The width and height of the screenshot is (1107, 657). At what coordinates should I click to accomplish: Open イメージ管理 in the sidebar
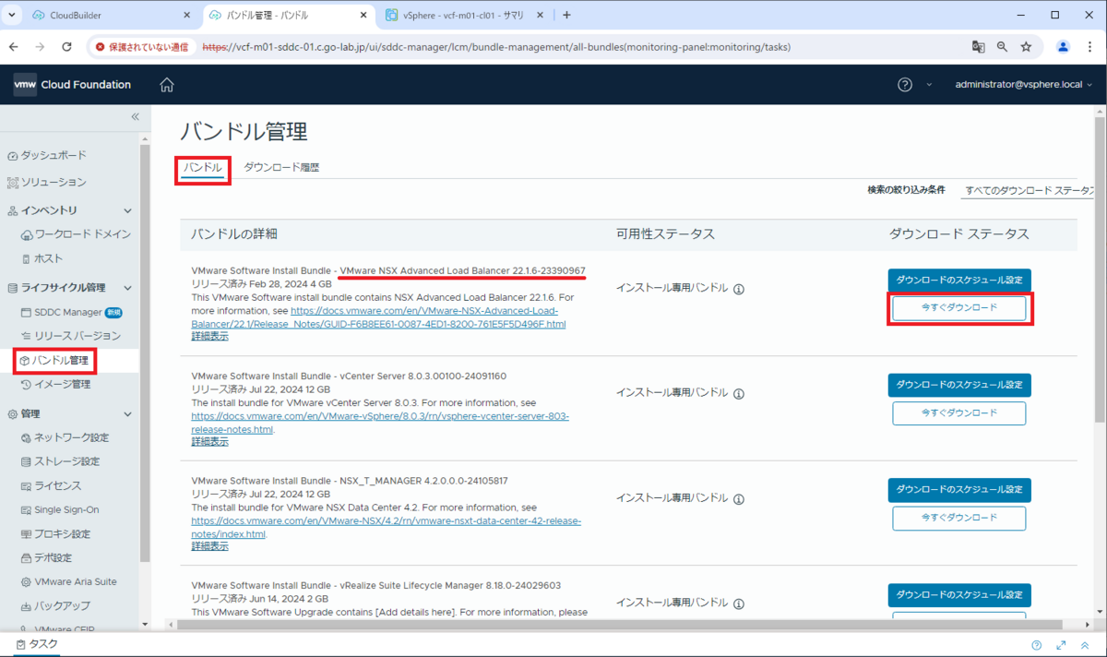pyautogui.click(x=55, y=384)
